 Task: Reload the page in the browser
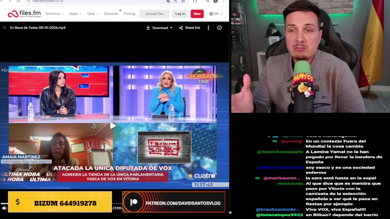tap(18, 1)
